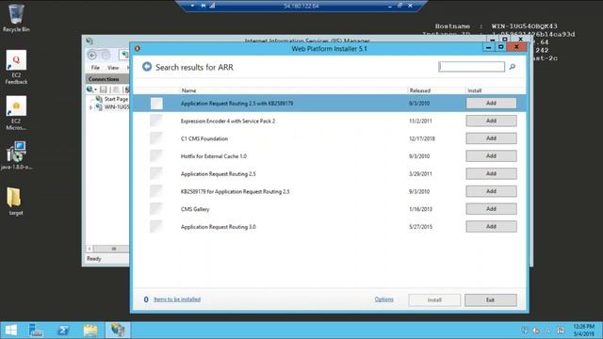
Task: Select the Install column header
Action: (x=475, y=90)
